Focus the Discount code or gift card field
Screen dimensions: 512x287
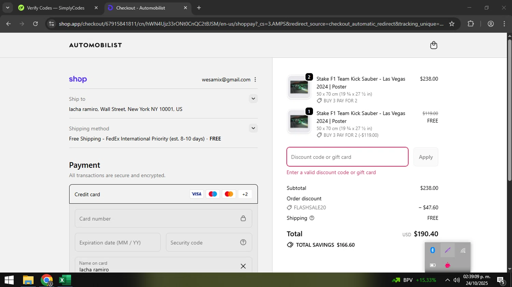tap(347, 157)
